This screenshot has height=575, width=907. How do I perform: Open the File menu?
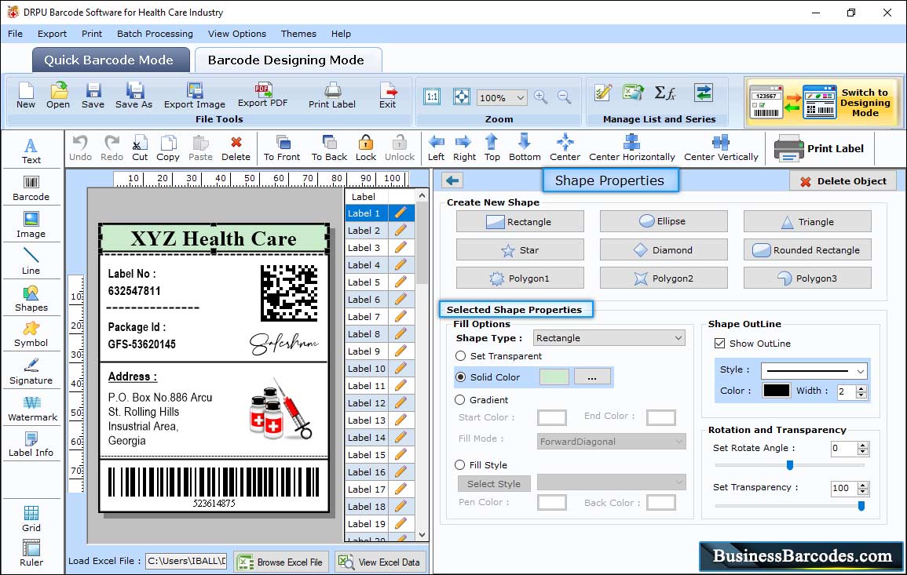coord(15,34)
